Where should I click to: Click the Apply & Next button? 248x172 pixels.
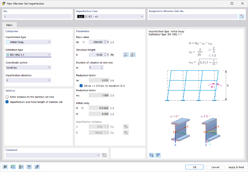click(236, 167)
